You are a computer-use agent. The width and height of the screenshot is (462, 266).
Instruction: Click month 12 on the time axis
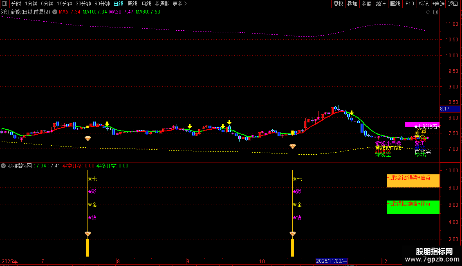click(384, 261)
